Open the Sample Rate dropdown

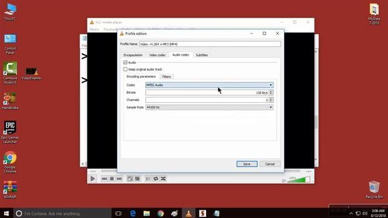[209, 107]
